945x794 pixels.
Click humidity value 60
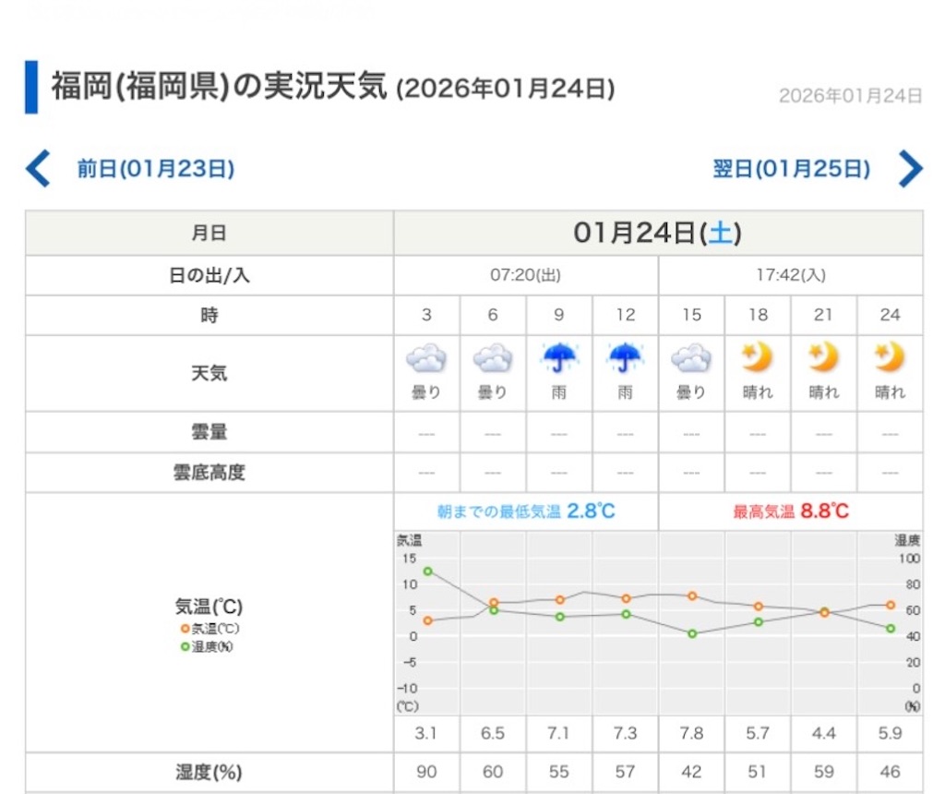tap(493, 772)
